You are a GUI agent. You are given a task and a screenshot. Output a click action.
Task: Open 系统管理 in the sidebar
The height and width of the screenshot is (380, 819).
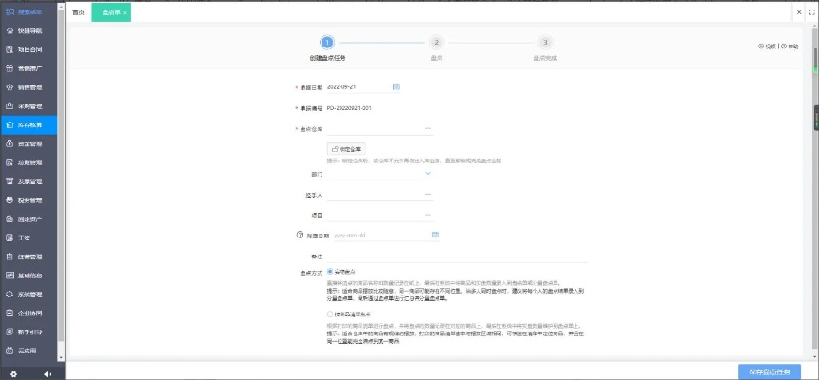click(29, 294)
